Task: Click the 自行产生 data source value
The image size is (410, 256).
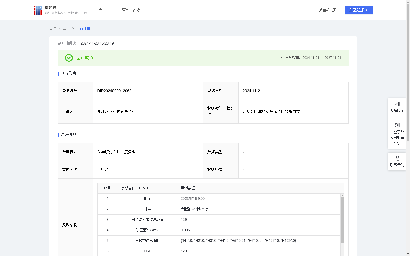Action: pyautogui.click(x=105, y=170)
